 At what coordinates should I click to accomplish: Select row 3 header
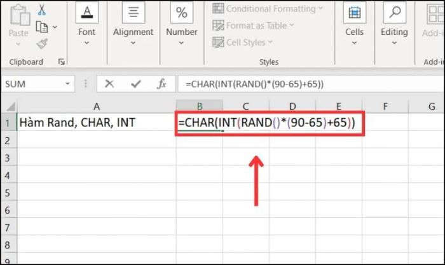(8, 158)
